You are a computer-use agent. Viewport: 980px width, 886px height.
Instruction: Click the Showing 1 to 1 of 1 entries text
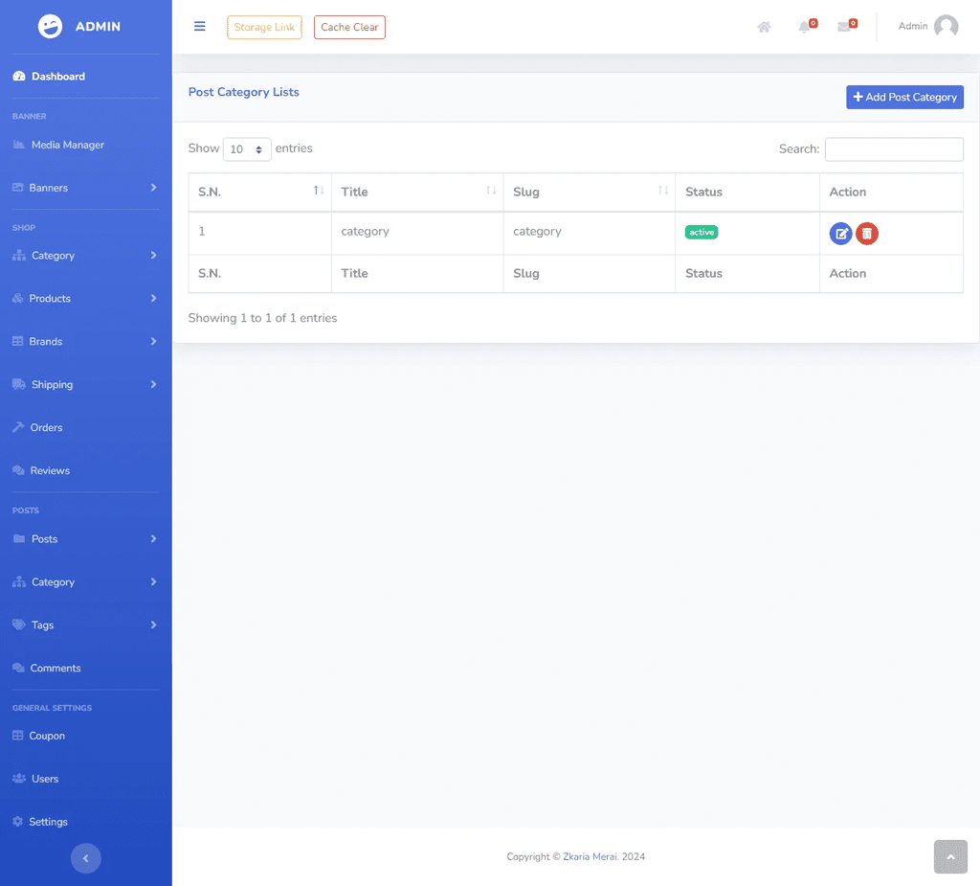click(x=262, y=318)
